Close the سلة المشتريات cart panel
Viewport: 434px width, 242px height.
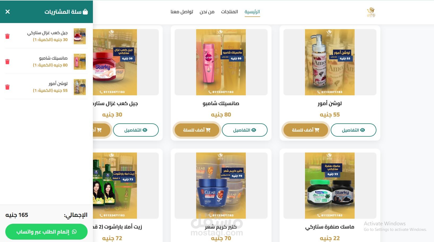(8, 12)
